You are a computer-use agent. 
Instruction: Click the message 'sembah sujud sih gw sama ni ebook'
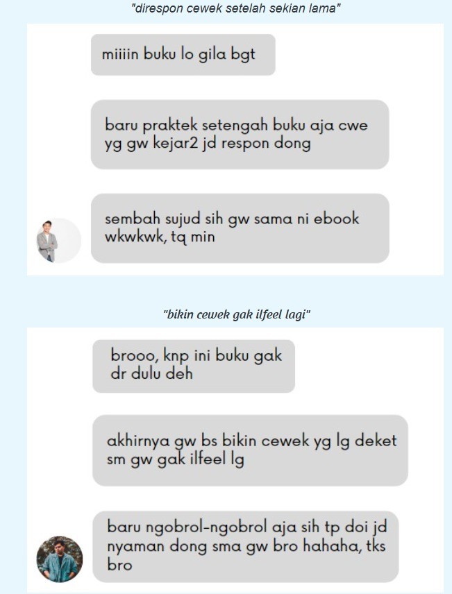[240, 228]
